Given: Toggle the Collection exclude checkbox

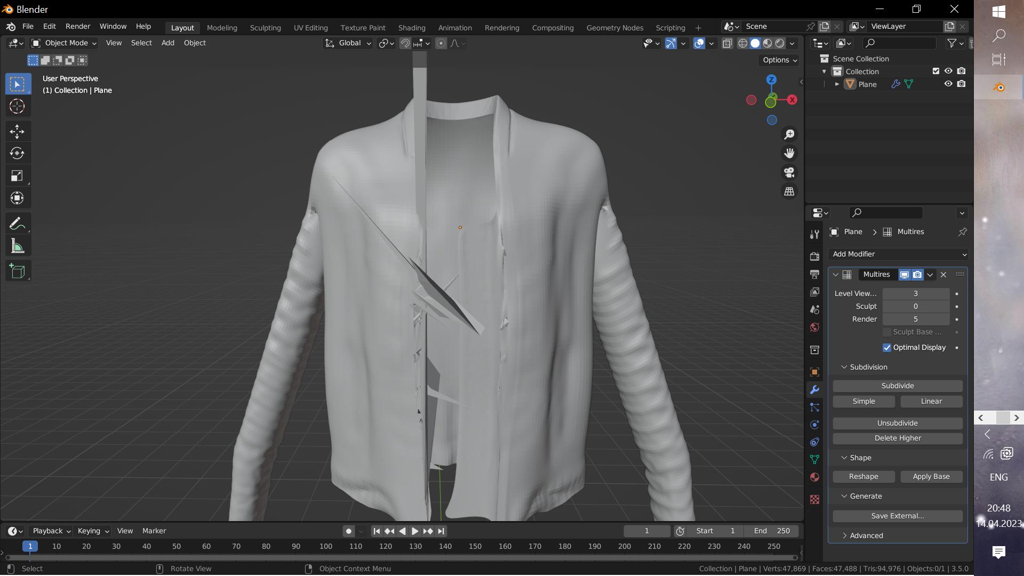Looking at the screenshot, I should (935, 71).
